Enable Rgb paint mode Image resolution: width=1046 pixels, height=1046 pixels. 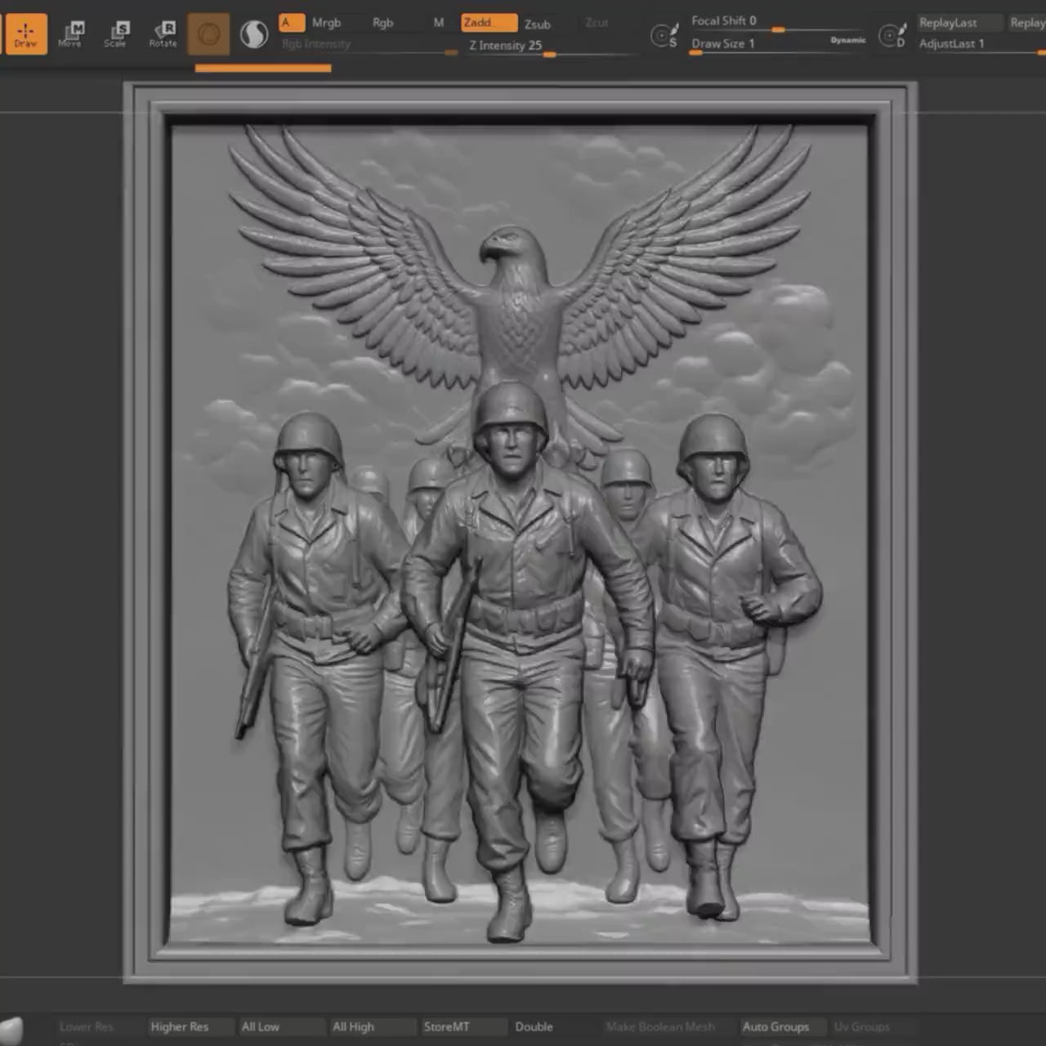pos(382,23)
